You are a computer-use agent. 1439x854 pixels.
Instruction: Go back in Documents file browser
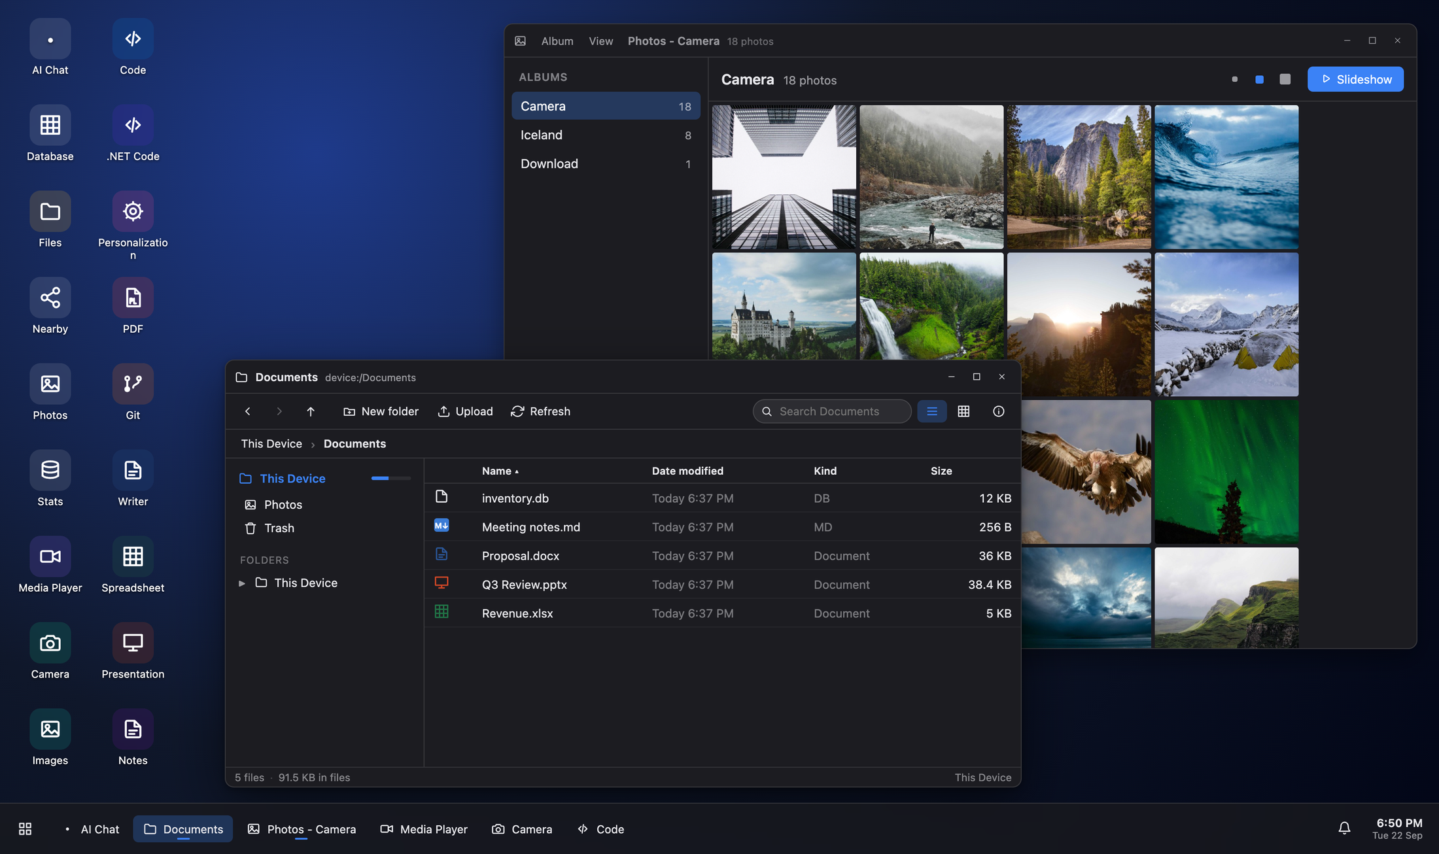pos(248,411)
